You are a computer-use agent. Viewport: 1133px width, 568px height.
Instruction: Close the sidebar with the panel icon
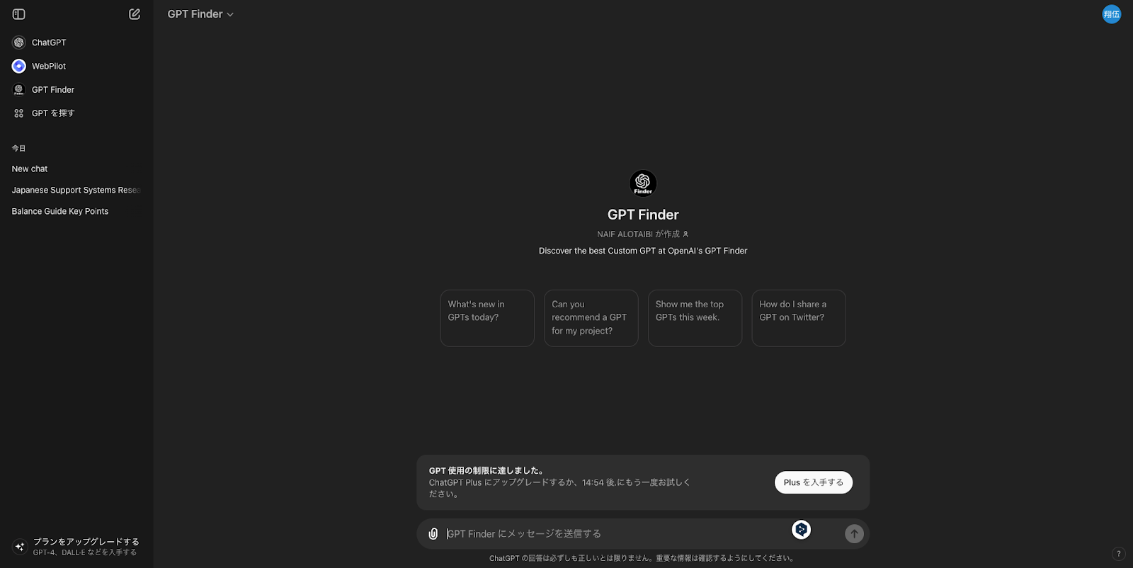point(19,14)
